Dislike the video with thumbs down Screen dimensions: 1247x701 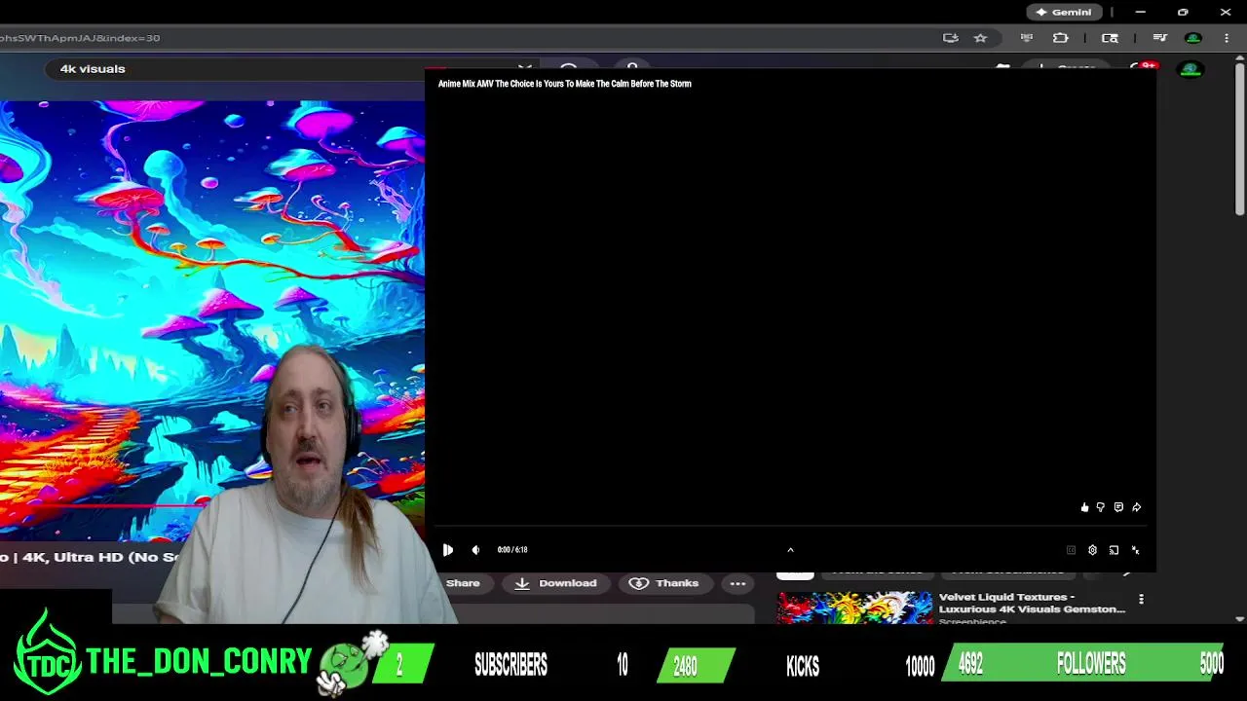[1101, 507]
